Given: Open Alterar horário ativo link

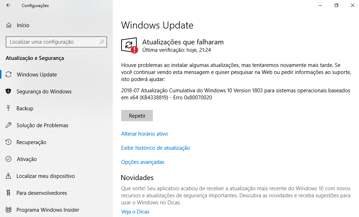Looking at the screenshot, I should coord(144,134).
